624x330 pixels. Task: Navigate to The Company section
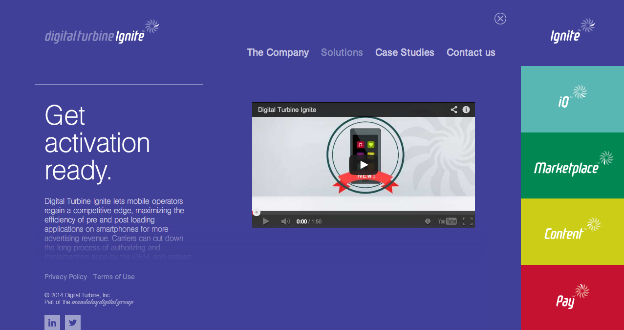point(278,52)
